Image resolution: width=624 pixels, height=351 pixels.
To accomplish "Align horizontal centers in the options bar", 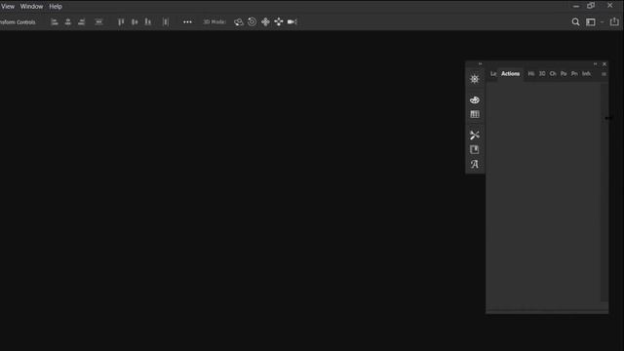I will coord(68,21).
